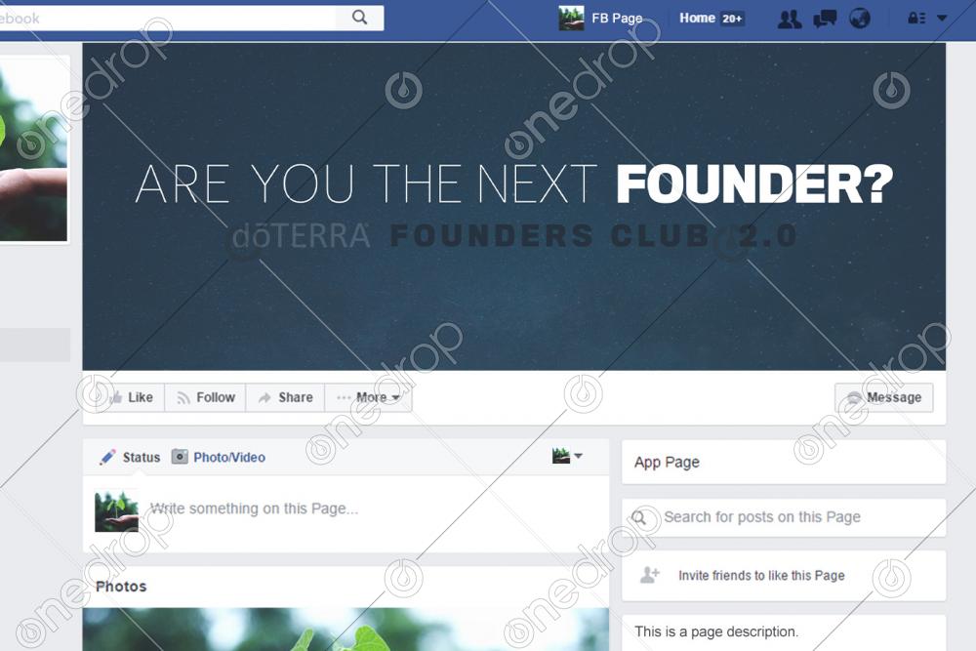The height and width of the screenshot is (651, 976).
Task: Click the Photo/Video camera icon
Action: (x=180, y=457)
